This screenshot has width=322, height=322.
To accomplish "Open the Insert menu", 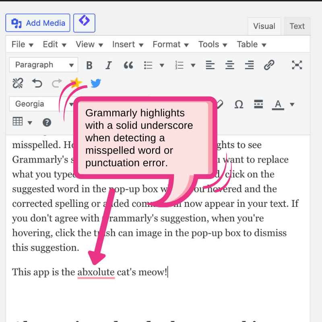I will [129, 44].
